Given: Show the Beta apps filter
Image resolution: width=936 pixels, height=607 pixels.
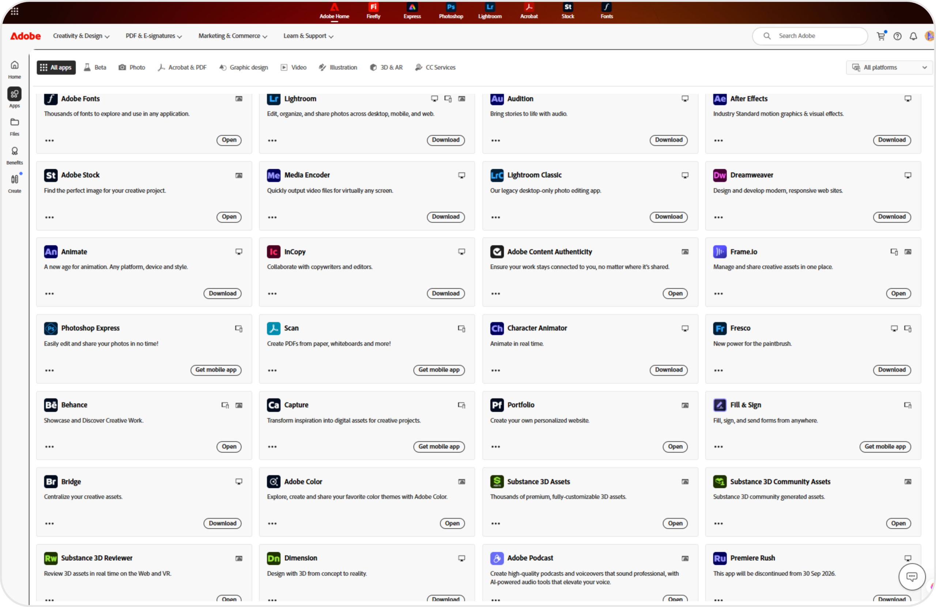Looking at the screenshot, I should pyautogui.click(x=95, y=68).
